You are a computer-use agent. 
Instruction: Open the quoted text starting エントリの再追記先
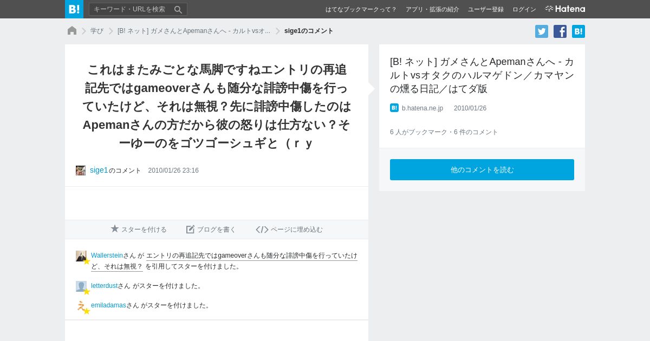click(224, 261)
